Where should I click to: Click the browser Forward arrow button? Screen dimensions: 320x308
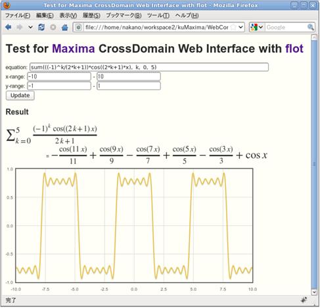point(20,27)
